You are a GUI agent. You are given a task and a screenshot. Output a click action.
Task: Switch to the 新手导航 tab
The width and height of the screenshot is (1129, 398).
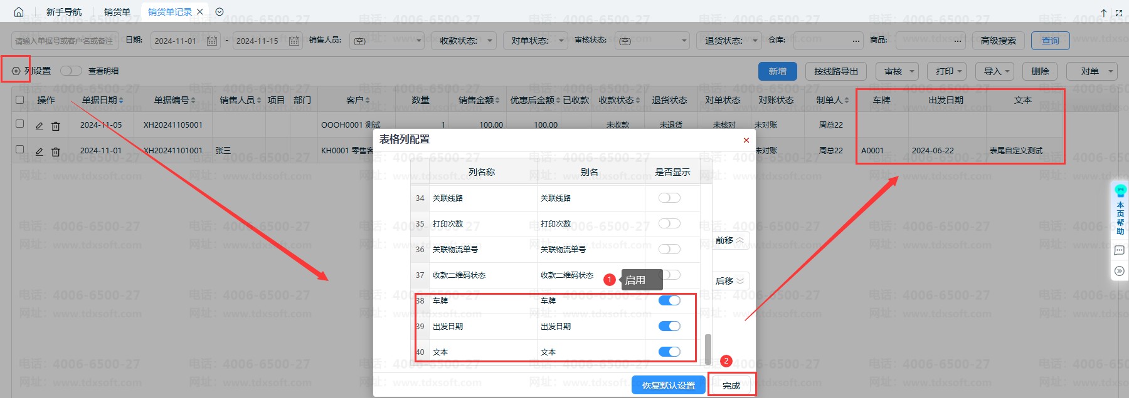tap(64, 12)
